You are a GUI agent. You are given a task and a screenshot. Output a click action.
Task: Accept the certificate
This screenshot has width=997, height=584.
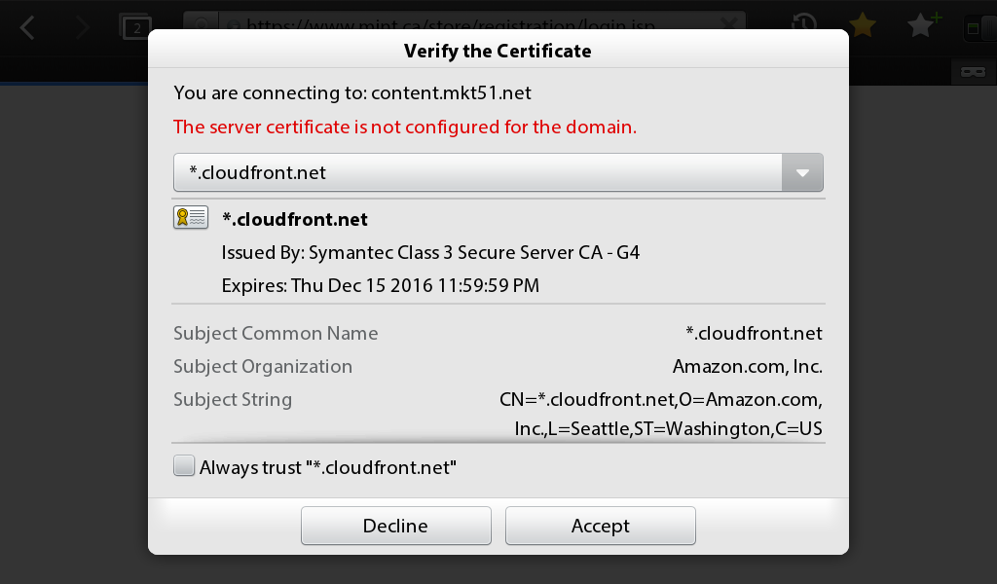600,526
